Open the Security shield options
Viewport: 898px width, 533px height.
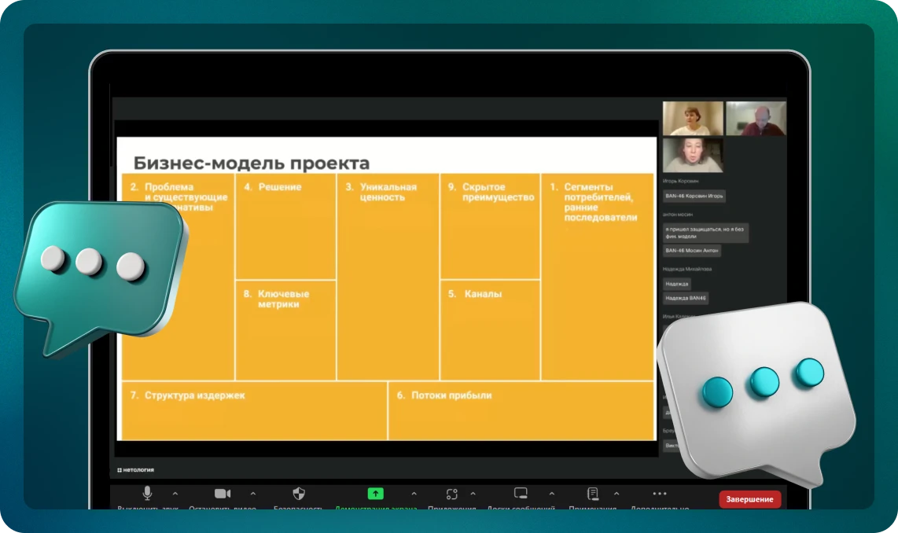[x=299, y=494]
